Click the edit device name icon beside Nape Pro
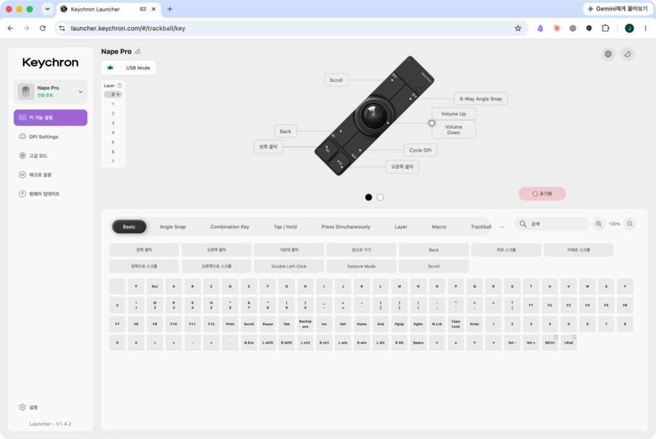The width and height of the screenshot is (656, 439). tap(138, 51)
